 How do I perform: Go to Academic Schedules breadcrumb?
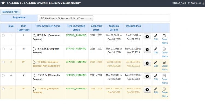tap(38, 3)
